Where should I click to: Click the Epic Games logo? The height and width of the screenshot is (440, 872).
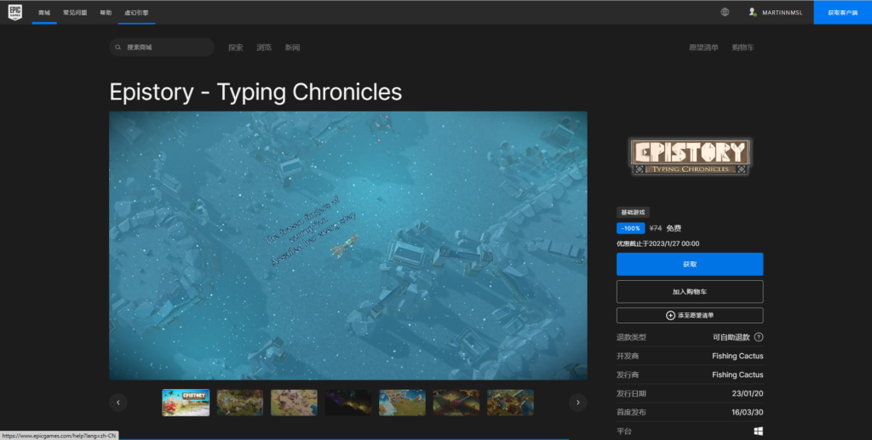pos(15,12)
